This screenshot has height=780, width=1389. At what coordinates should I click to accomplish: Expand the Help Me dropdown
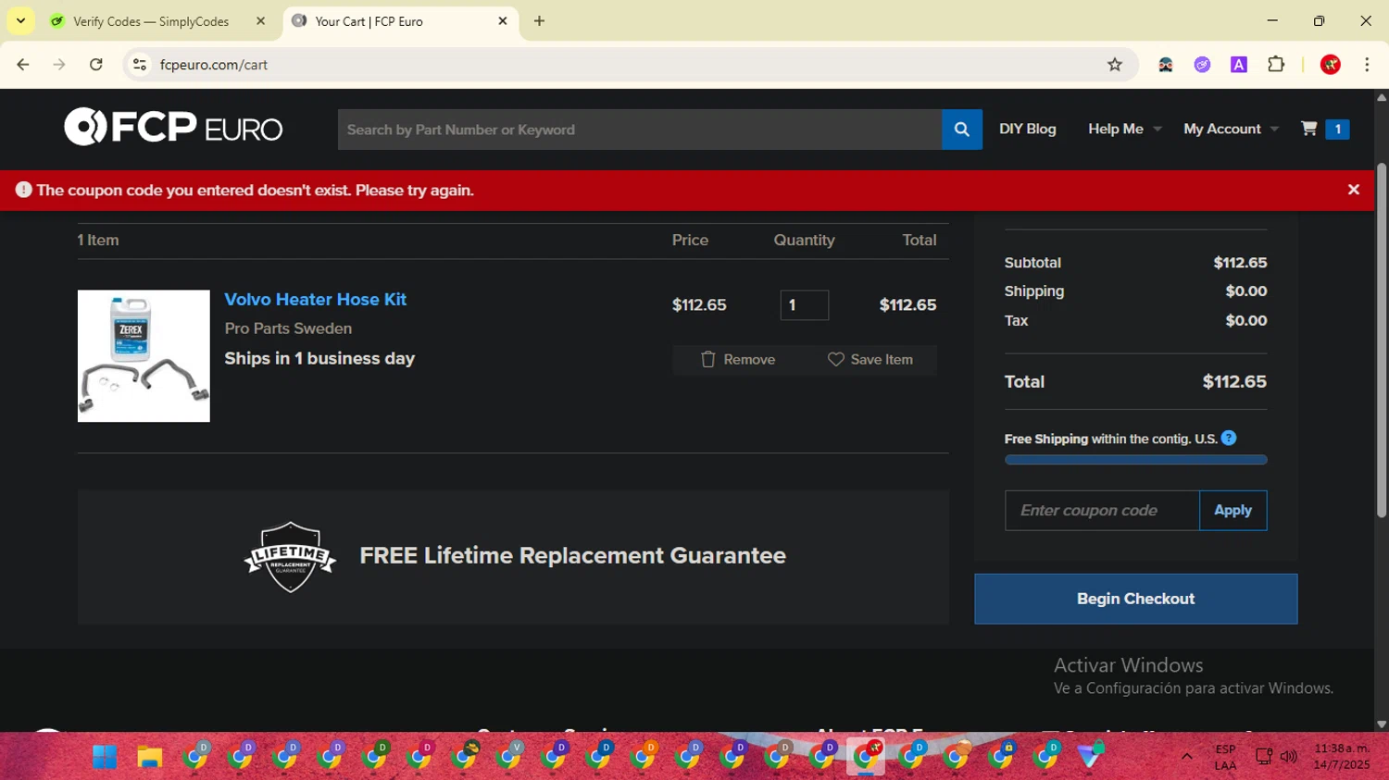pyautogui.click(x=1123, y=130)
